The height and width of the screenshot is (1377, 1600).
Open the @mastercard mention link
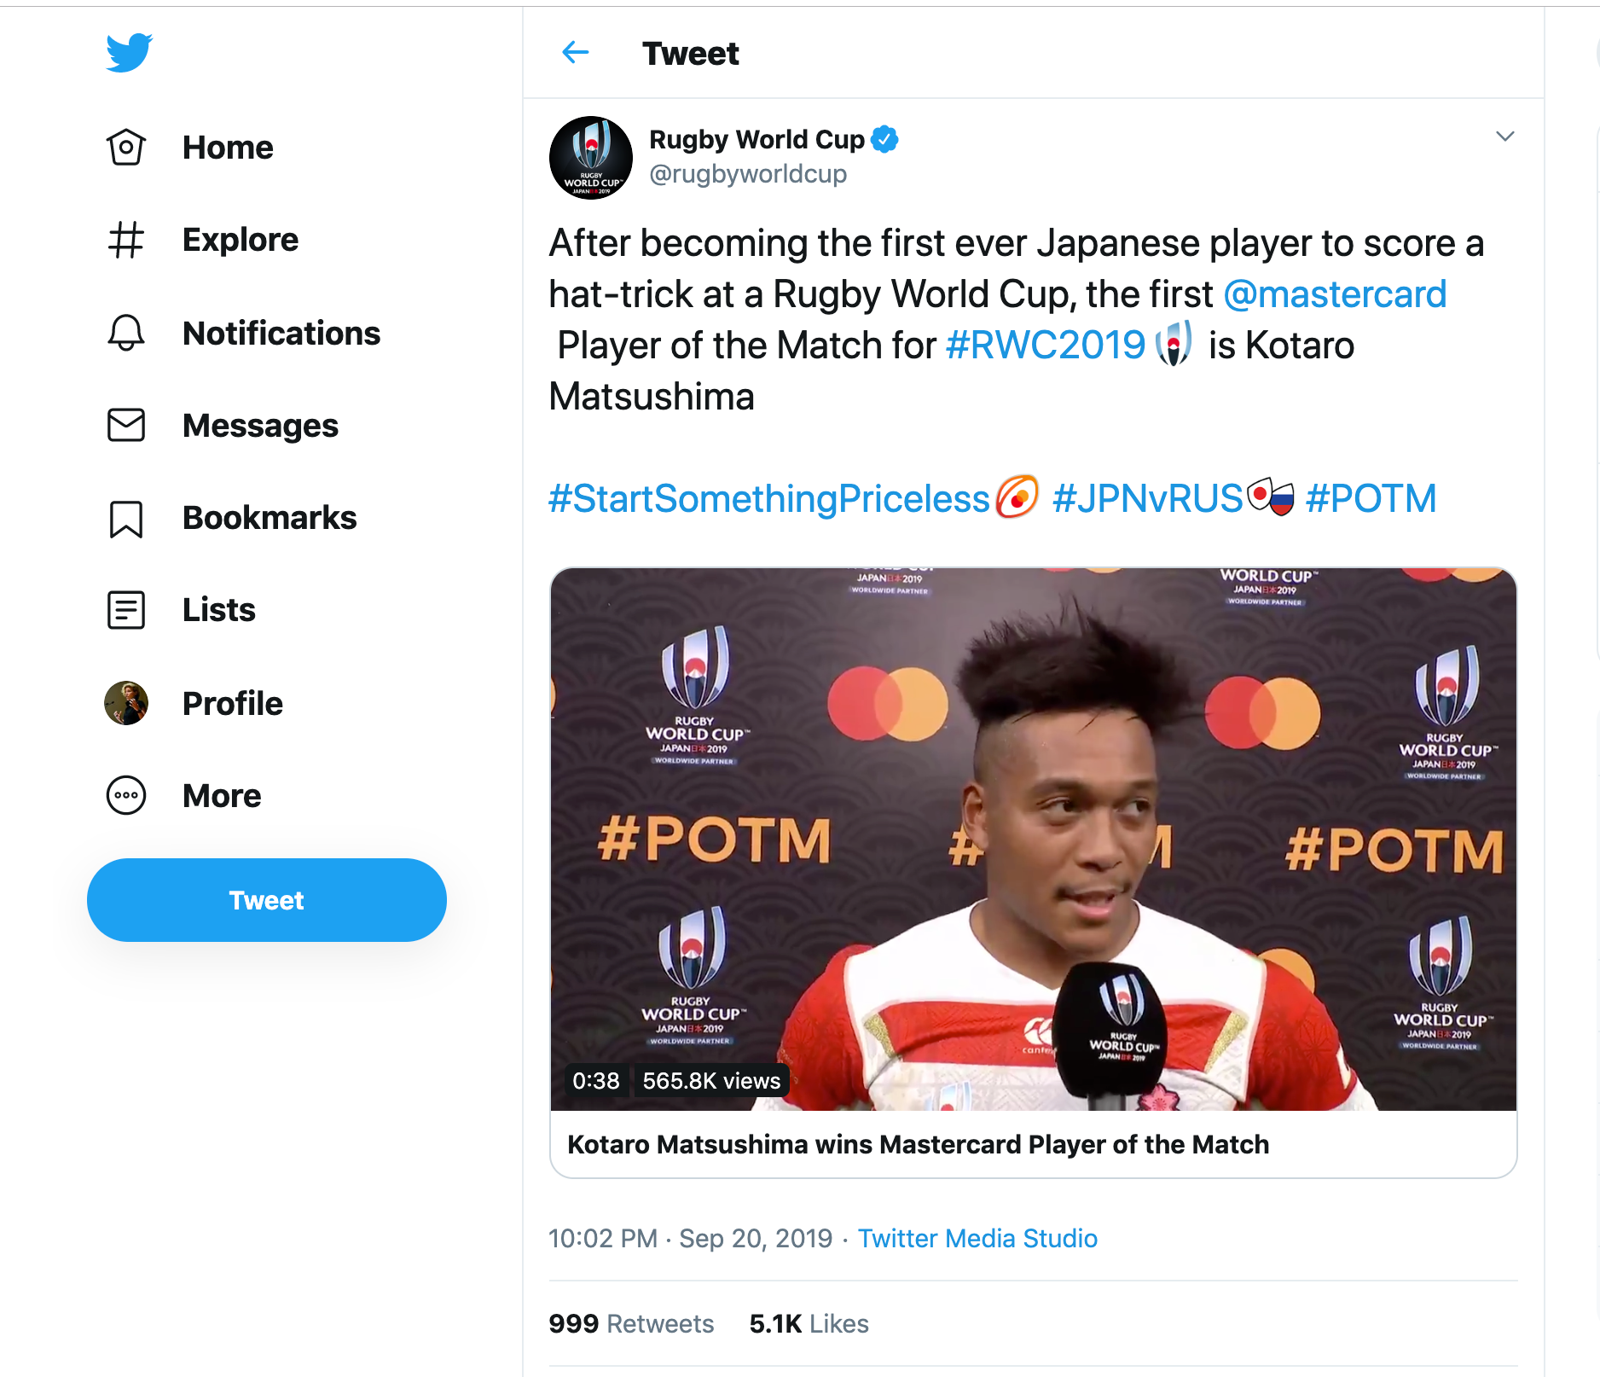1335,294
